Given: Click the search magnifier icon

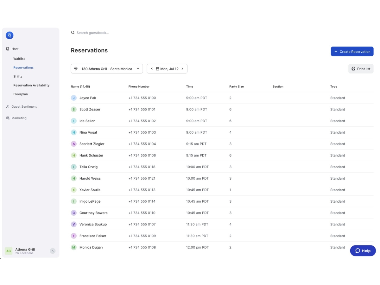Looking at the screenshot, I should tap(73, 33).
